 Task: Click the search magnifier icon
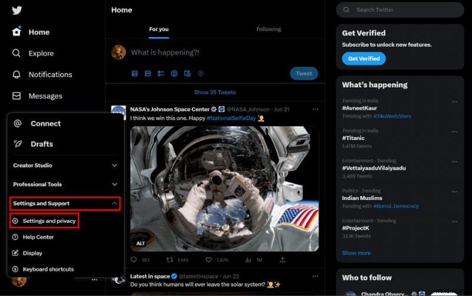[x=346, y=10]
